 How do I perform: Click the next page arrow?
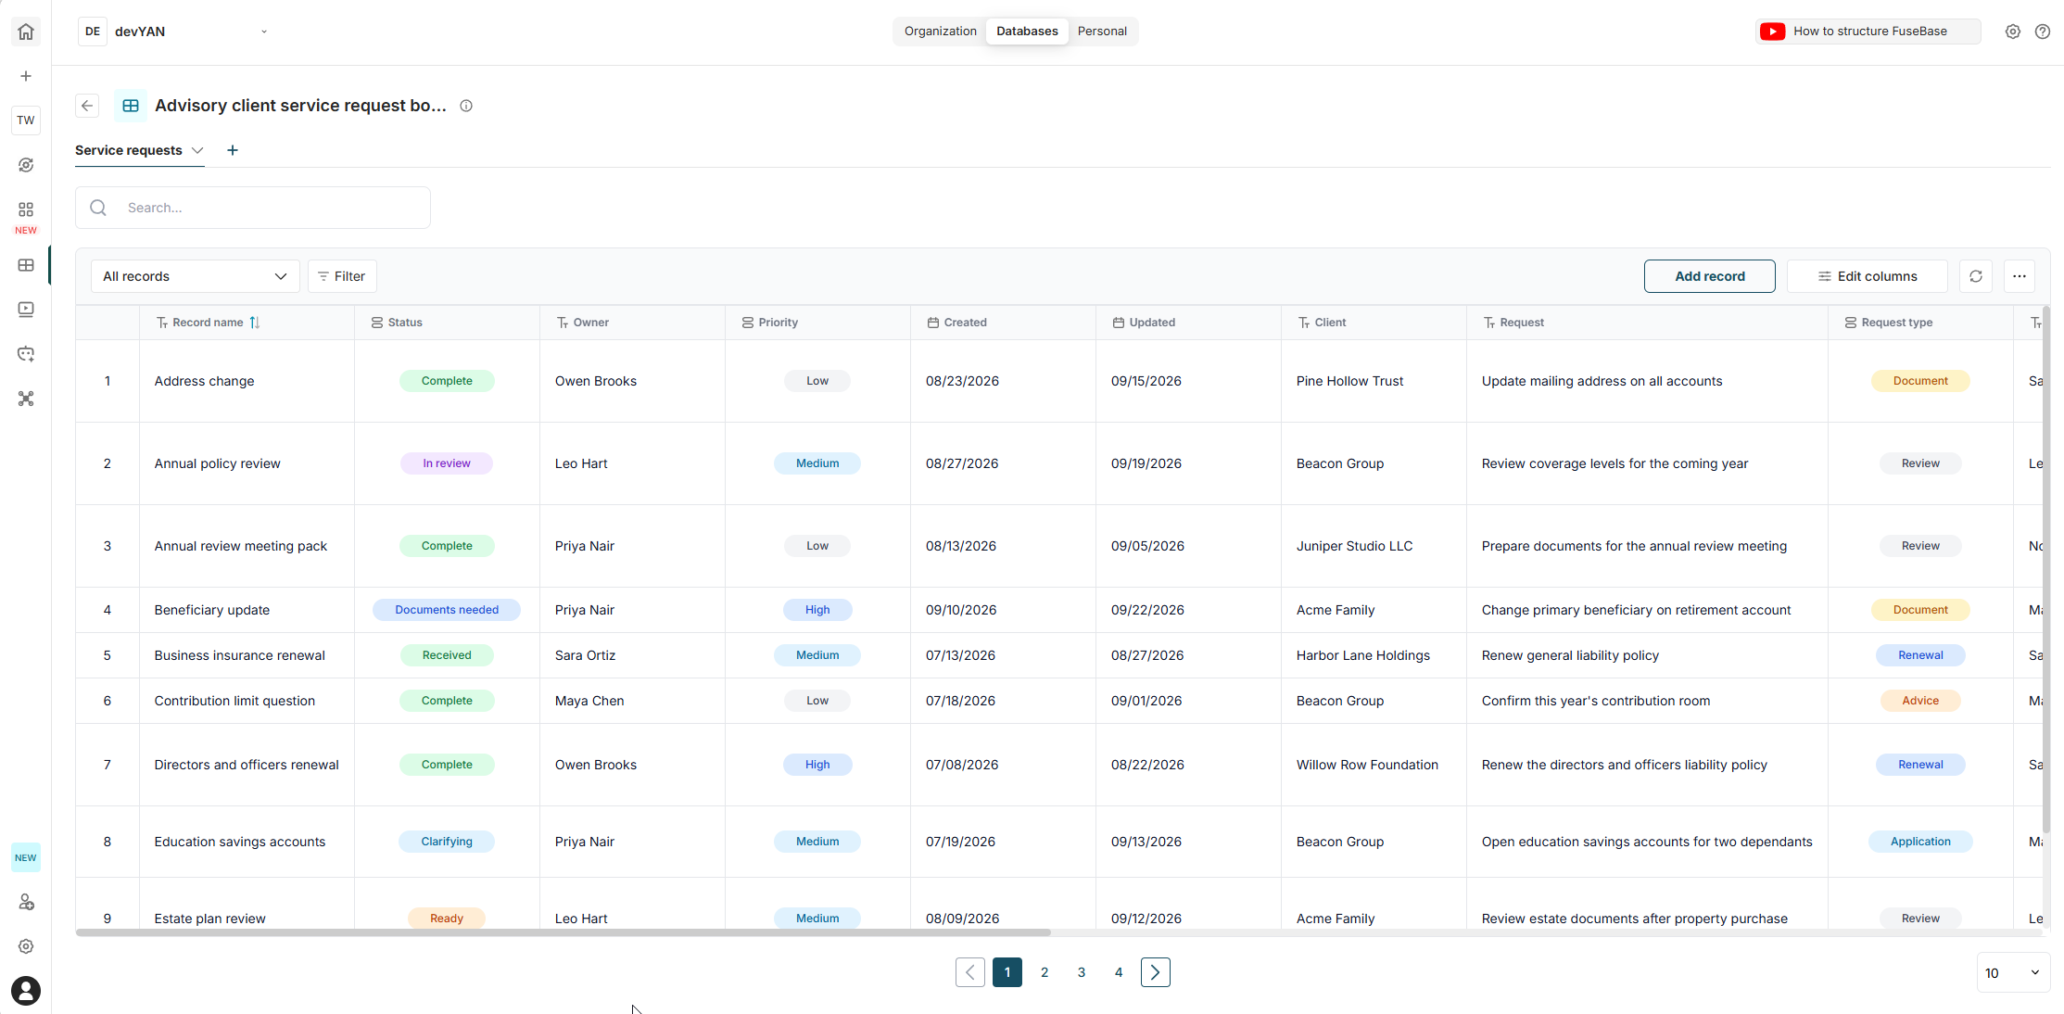(x=1156, y=972)
